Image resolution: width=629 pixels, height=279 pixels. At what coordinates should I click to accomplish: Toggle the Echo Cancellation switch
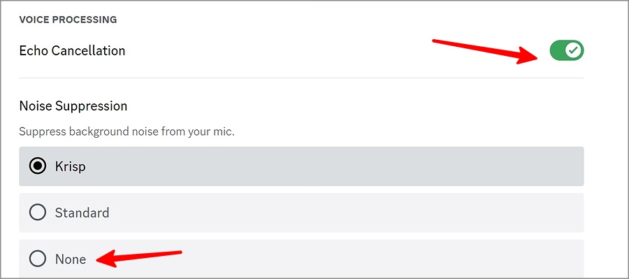[x=566, y=50]
